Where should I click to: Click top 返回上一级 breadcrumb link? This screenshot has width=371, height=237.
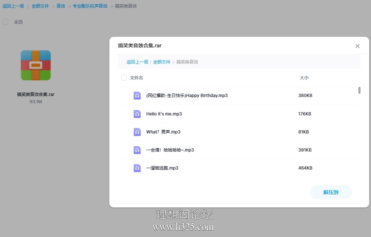coord(13,6)
